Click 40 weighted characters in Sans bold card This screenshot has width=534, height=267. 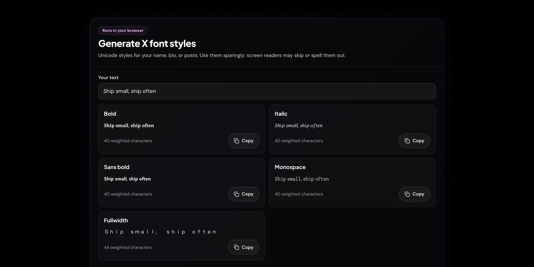tap(128, 194)
